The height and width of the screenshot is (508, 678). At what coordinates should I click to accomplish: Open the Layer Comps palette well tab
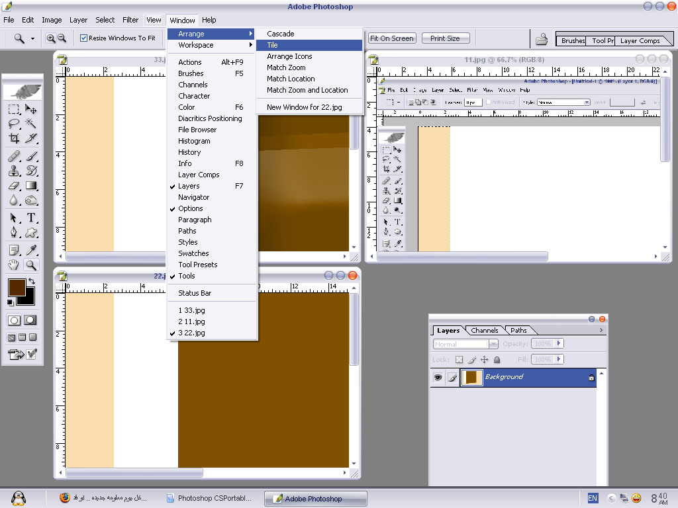(x=640, y=40)
